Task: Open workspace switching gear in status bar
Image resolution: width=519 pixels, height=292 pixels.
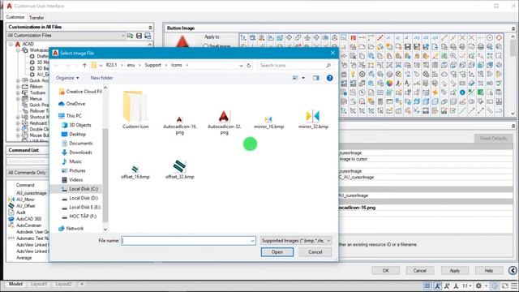Action: (x=478, y=286)
